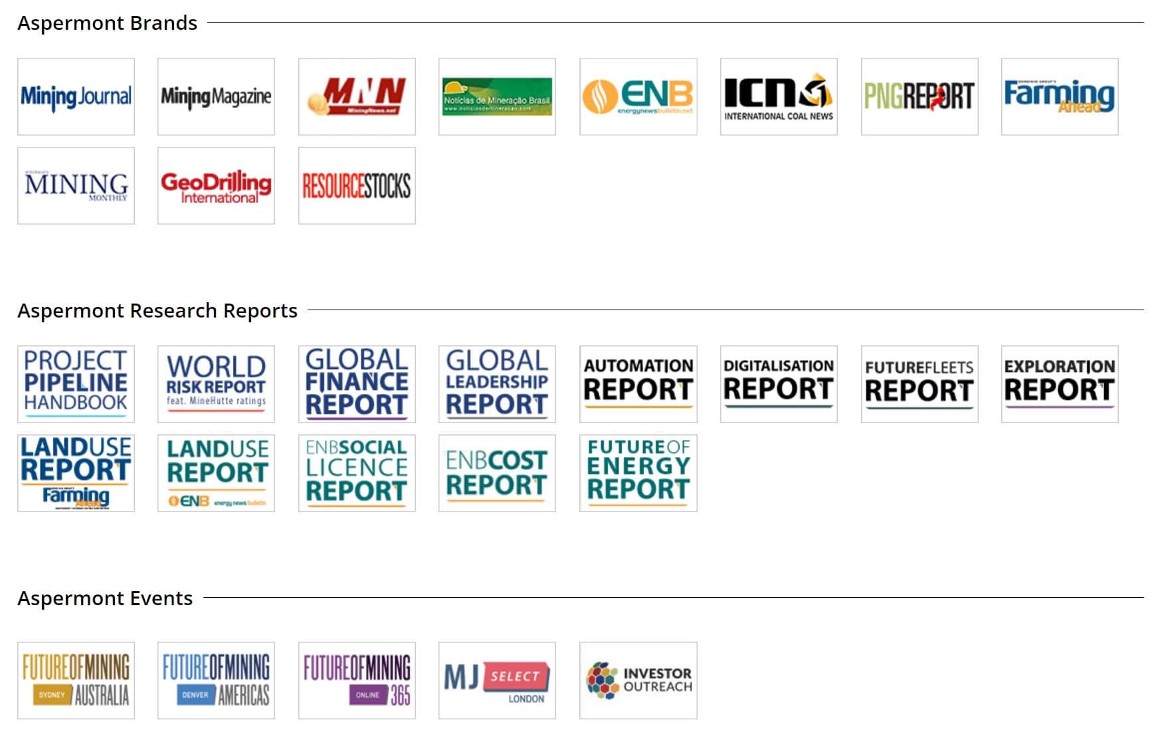This screenshot has width=1156, height=736.
Task: Visit Future of Mining Australia event
Action: click(76, 680)
